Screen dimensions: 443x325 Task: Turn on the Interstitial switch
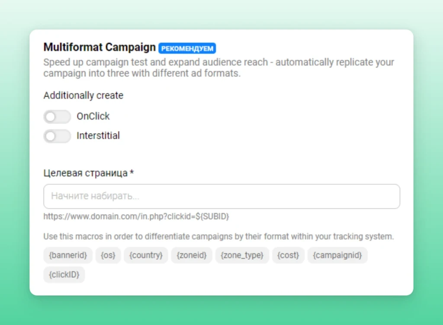[57, 136]
